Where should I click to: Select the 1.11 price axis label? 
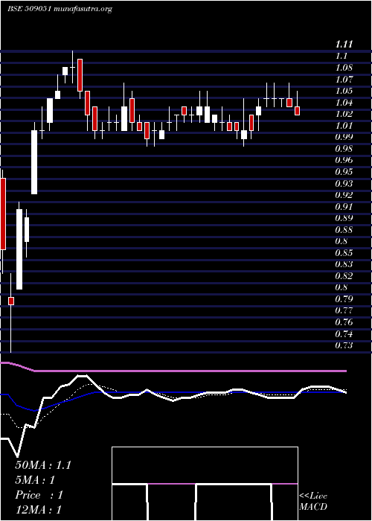click(x=344, y=44)
